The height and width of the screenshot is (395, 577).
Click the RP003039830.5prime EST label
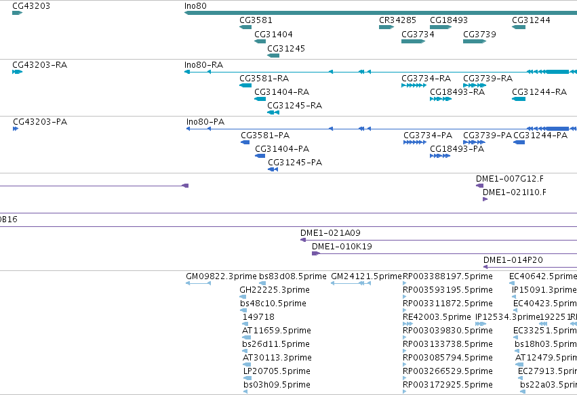pyautogui.click(x=448, y=331)
